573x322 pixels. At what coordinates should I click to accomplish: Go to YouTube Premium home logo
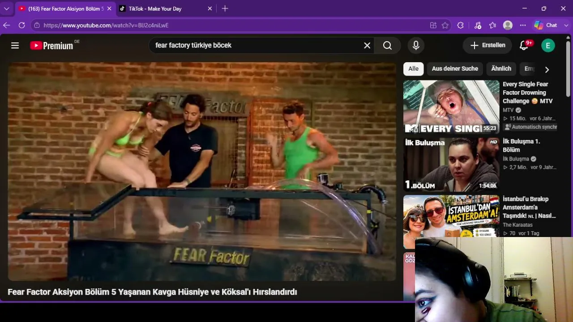tap(51, 45)
